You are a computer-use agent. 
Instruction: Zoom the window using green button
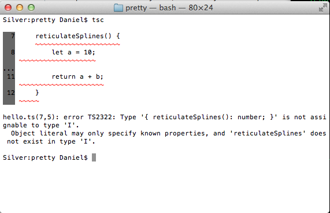(x=31, y=8)
